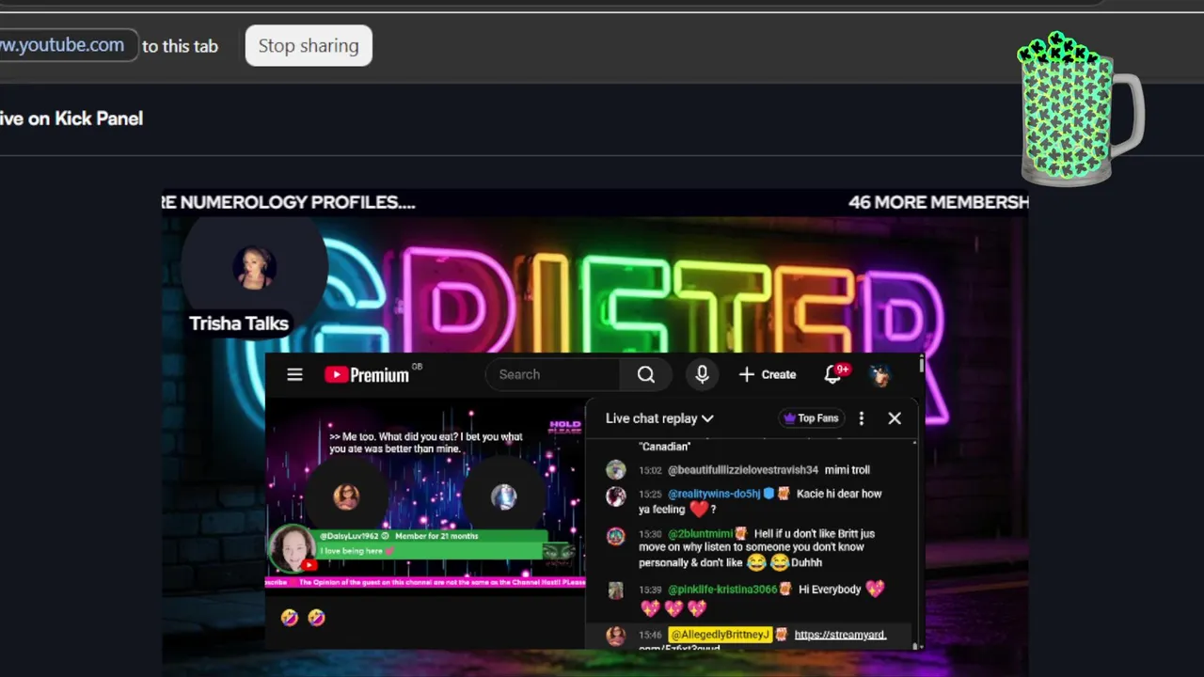Open the notifications bell with 9+ badge
This screenshot has height=677, width=1204.
click(834, 374)
